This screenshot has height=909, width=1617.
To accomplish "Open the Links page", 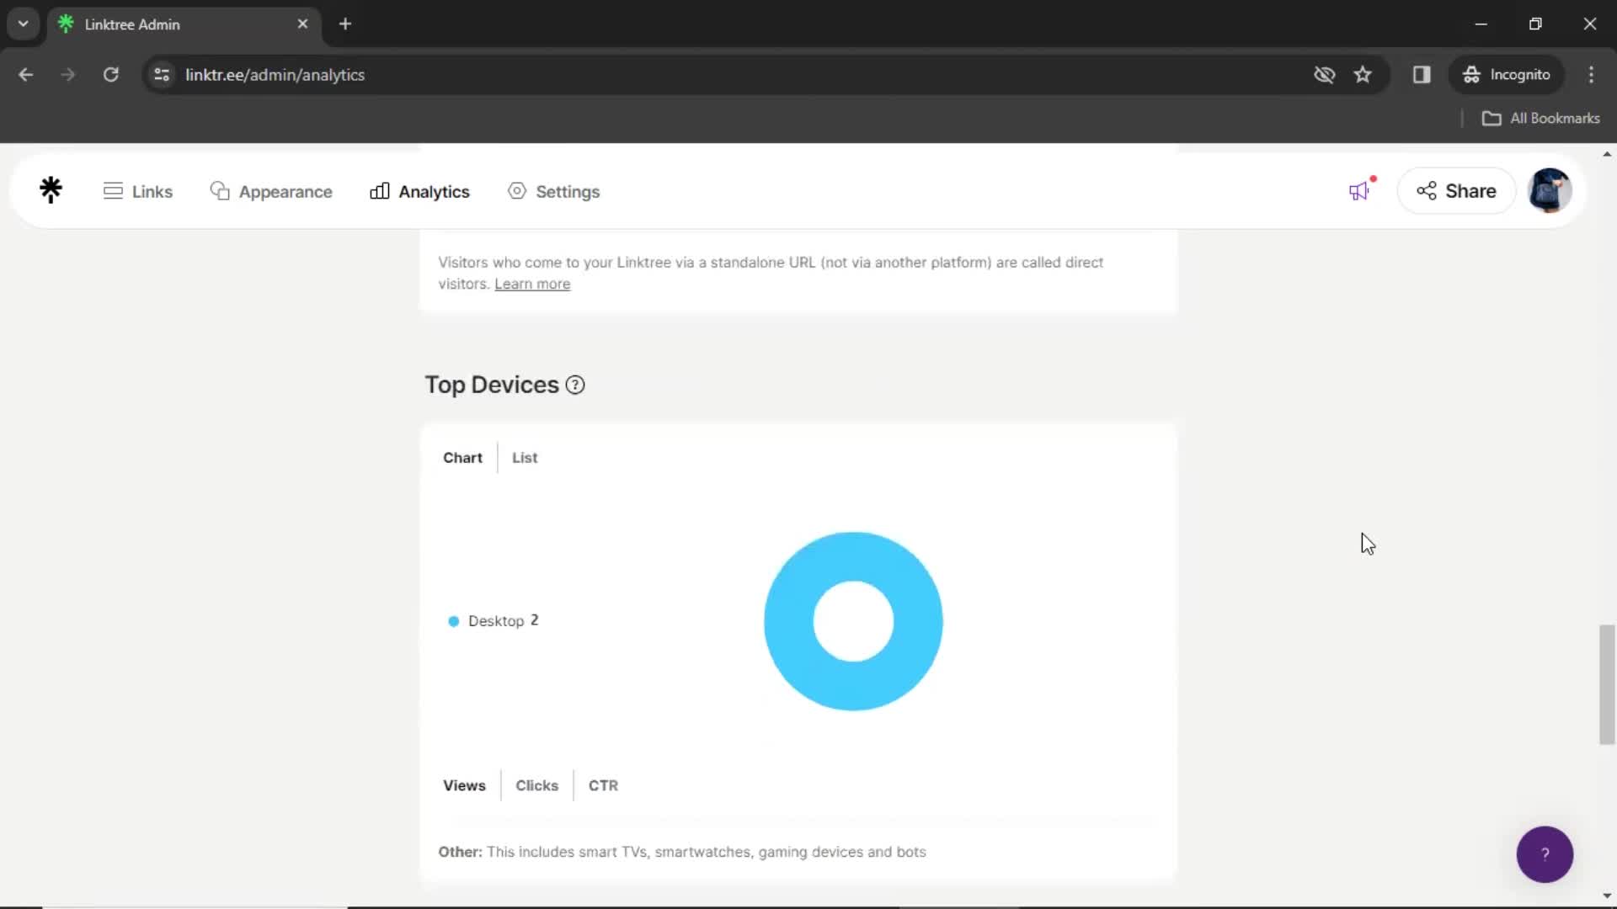I will (x=138, y=192).
